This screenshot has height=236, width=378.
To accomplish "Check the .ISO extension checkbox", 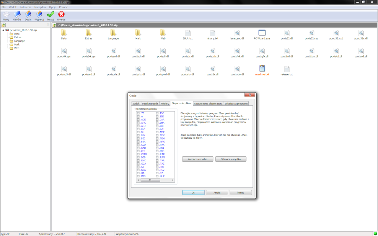I will coord(157,113).
